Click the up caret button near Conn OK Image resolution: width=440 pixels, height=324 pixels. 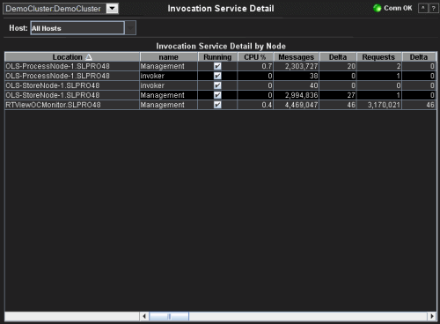pos(422,9)
